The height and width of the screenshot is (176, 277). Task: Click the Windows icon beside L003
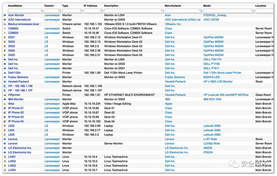pyautogui.click(x=5, y=126)
